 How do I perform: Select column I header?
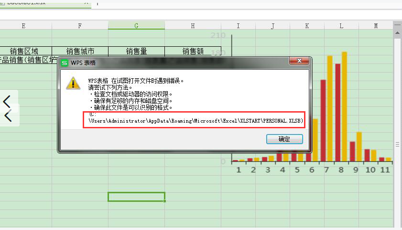point(238,26)
